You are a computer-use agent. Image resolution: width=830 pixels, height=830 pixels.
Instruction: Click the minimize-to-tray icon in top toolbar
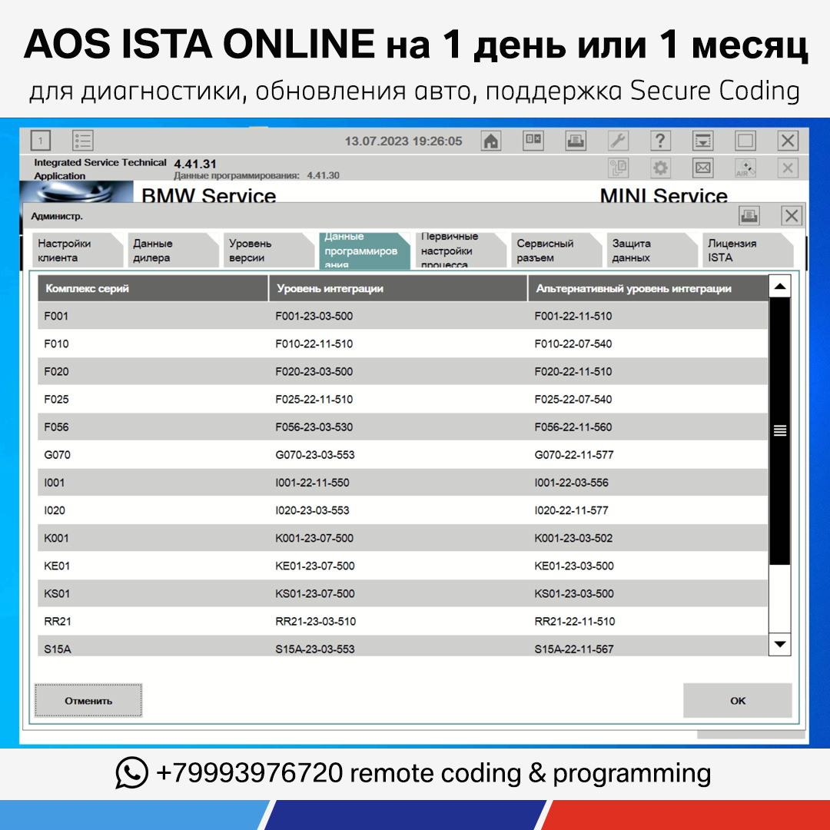pyautogui.click(x=702, y=141)
